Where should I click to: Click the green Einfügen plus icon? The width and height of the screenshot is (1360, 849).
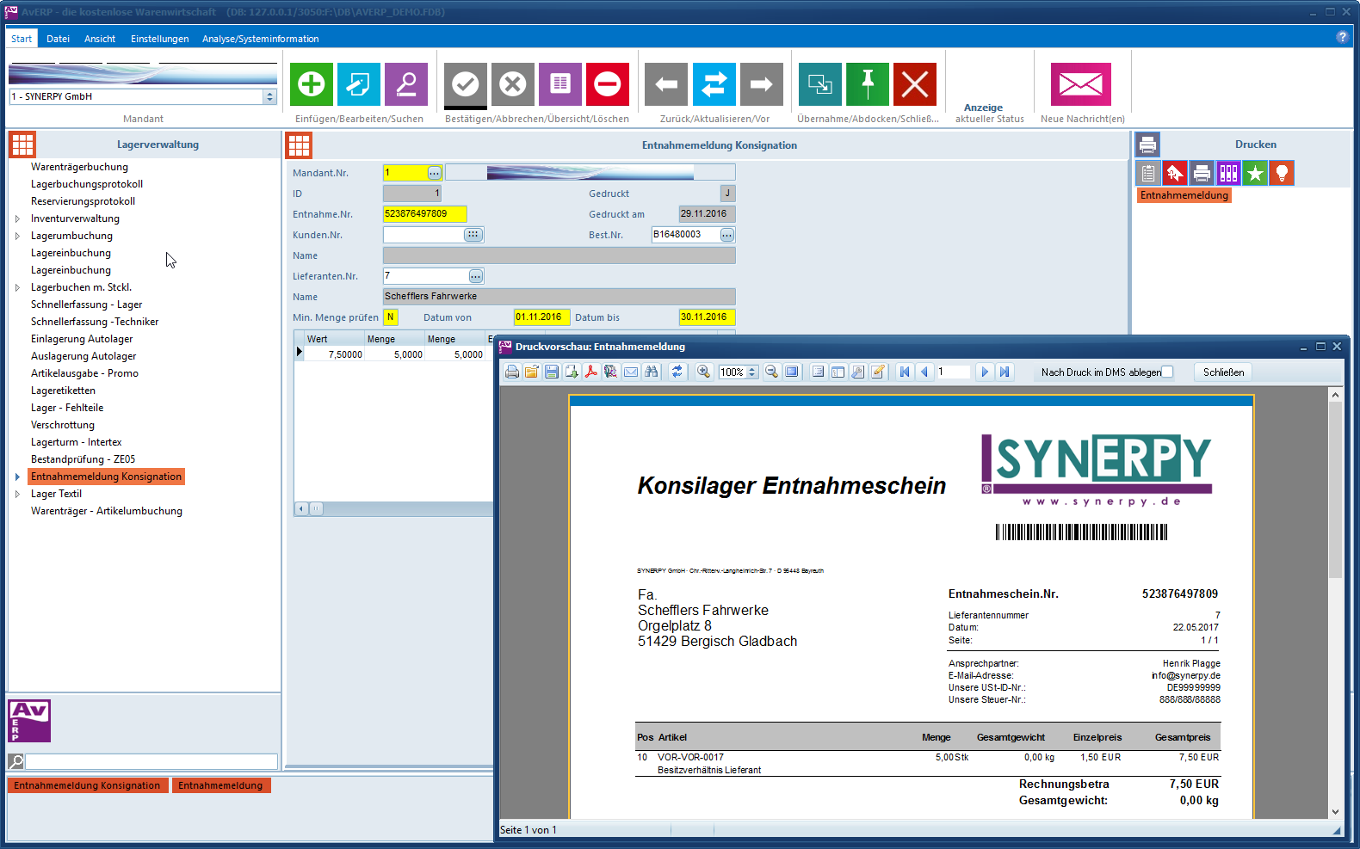[x=311, y=84]
